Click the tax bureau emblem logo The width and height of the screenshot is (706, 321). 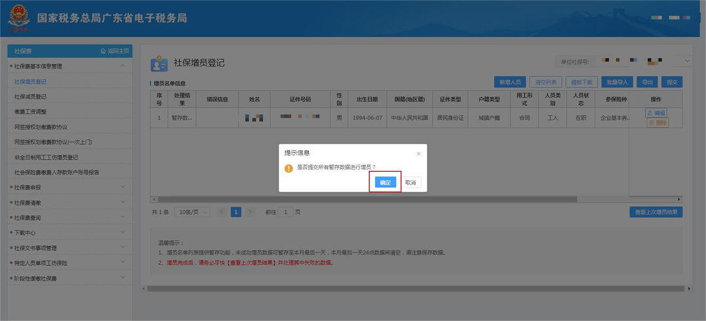click(19, 18)
